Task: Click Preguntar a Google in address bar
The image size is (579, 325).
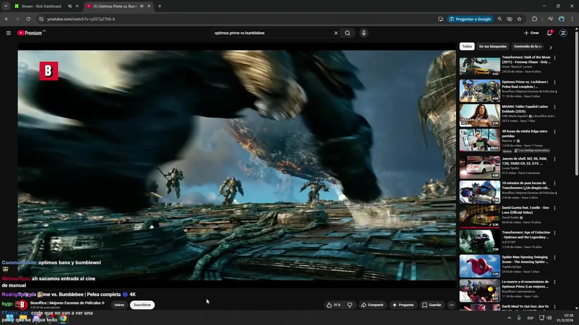Action: click(x=470, y=19)
